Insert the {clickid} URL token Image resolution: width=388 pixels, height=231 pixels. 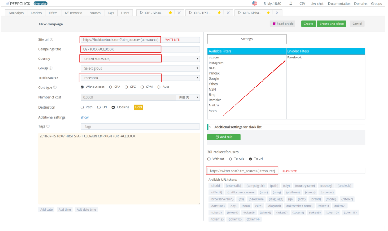216,186
